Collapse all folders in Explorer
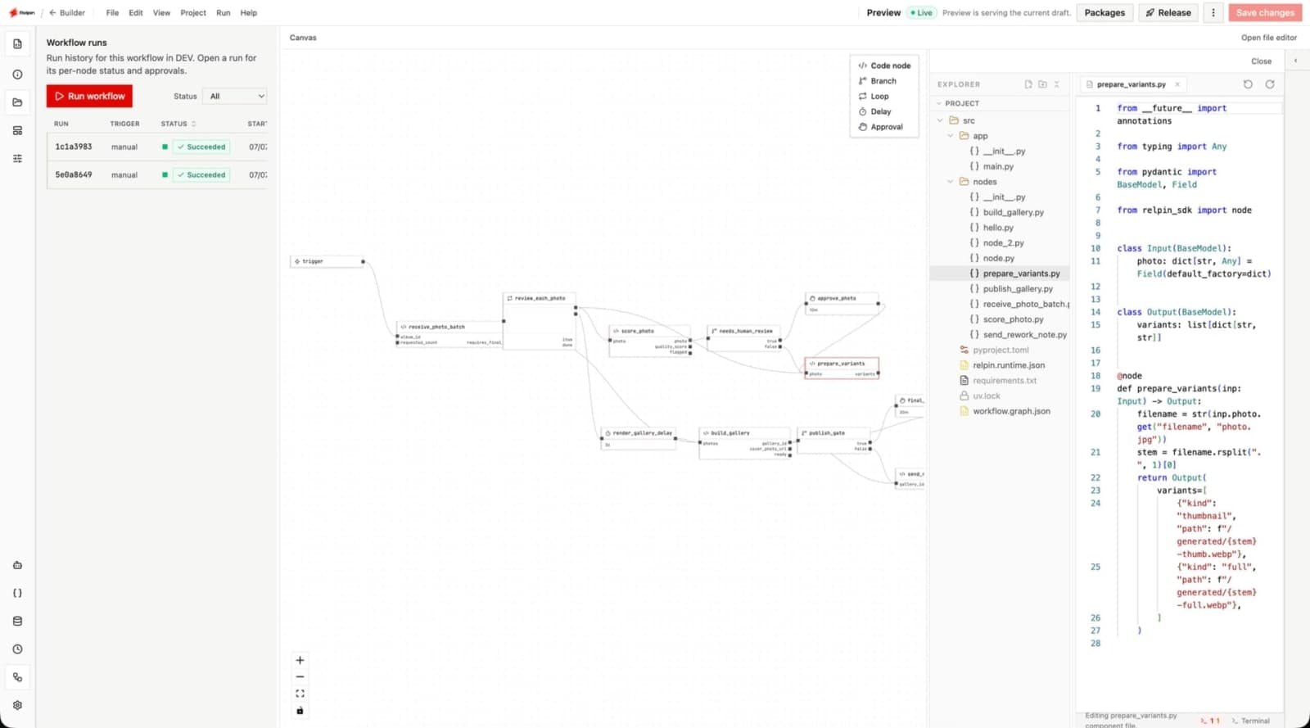Image resolution: width=1310 pixels, height=728 pixels. pos(1057,84)
